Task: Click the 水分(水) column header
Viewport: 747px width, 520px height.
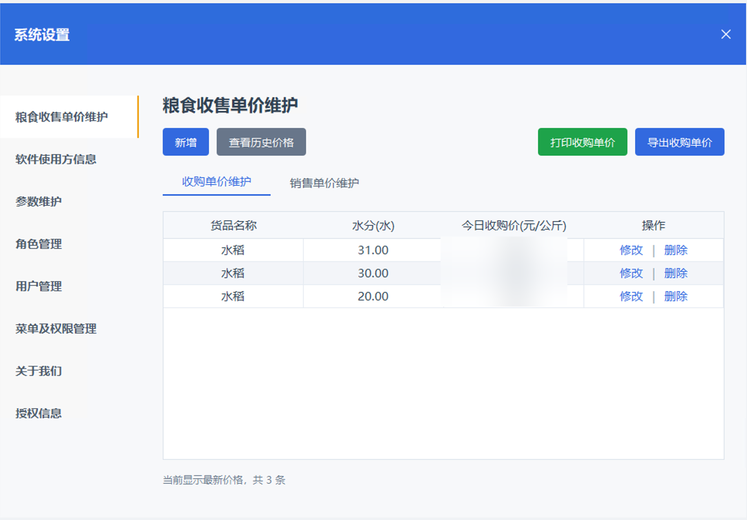Action: click(373, 226)
